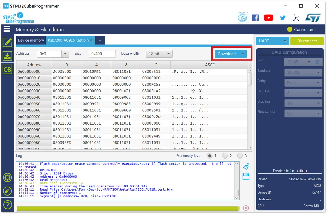The width and height of the screenshot is (327, 214).
Task: Open the Baudrate 115200 dropdown
Action: 303,73
